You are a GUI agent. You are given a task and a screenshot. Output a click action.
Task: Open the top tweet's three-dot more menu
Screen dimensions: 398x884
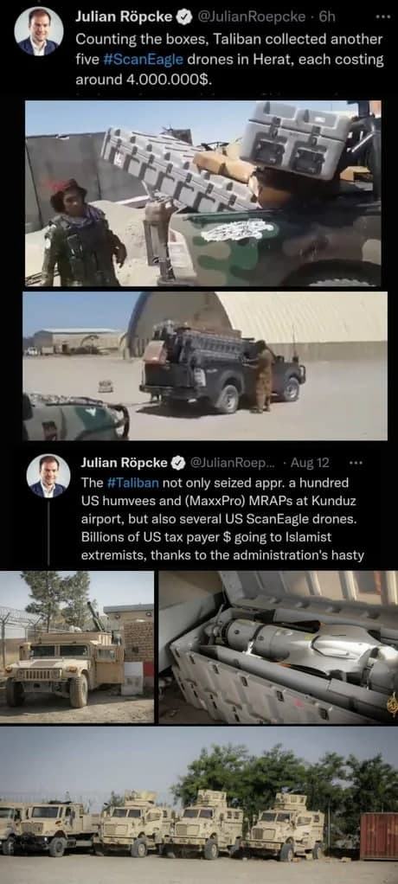click(x=382, y=17)
